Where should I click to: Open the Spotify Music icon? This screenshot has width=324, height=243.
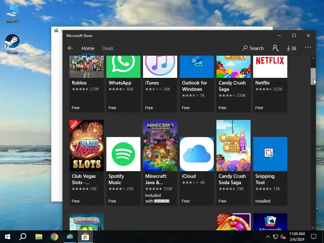123,154
